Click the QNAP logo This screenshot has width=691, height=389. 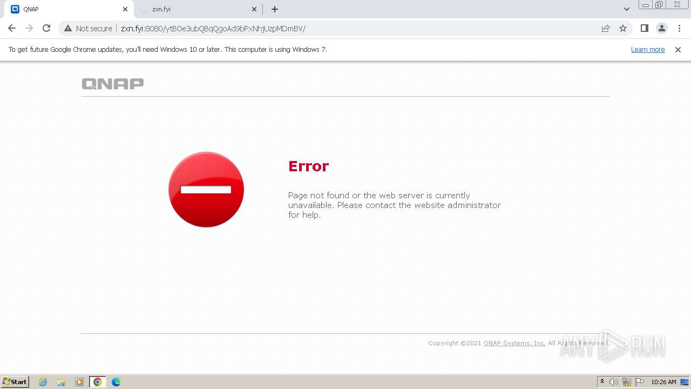point(113,84)
